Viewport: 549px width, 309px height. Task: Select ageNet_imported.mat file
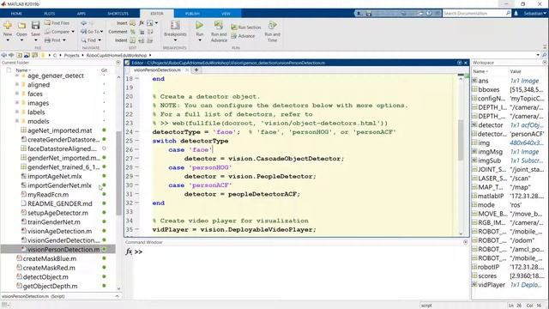coord(59,130)
